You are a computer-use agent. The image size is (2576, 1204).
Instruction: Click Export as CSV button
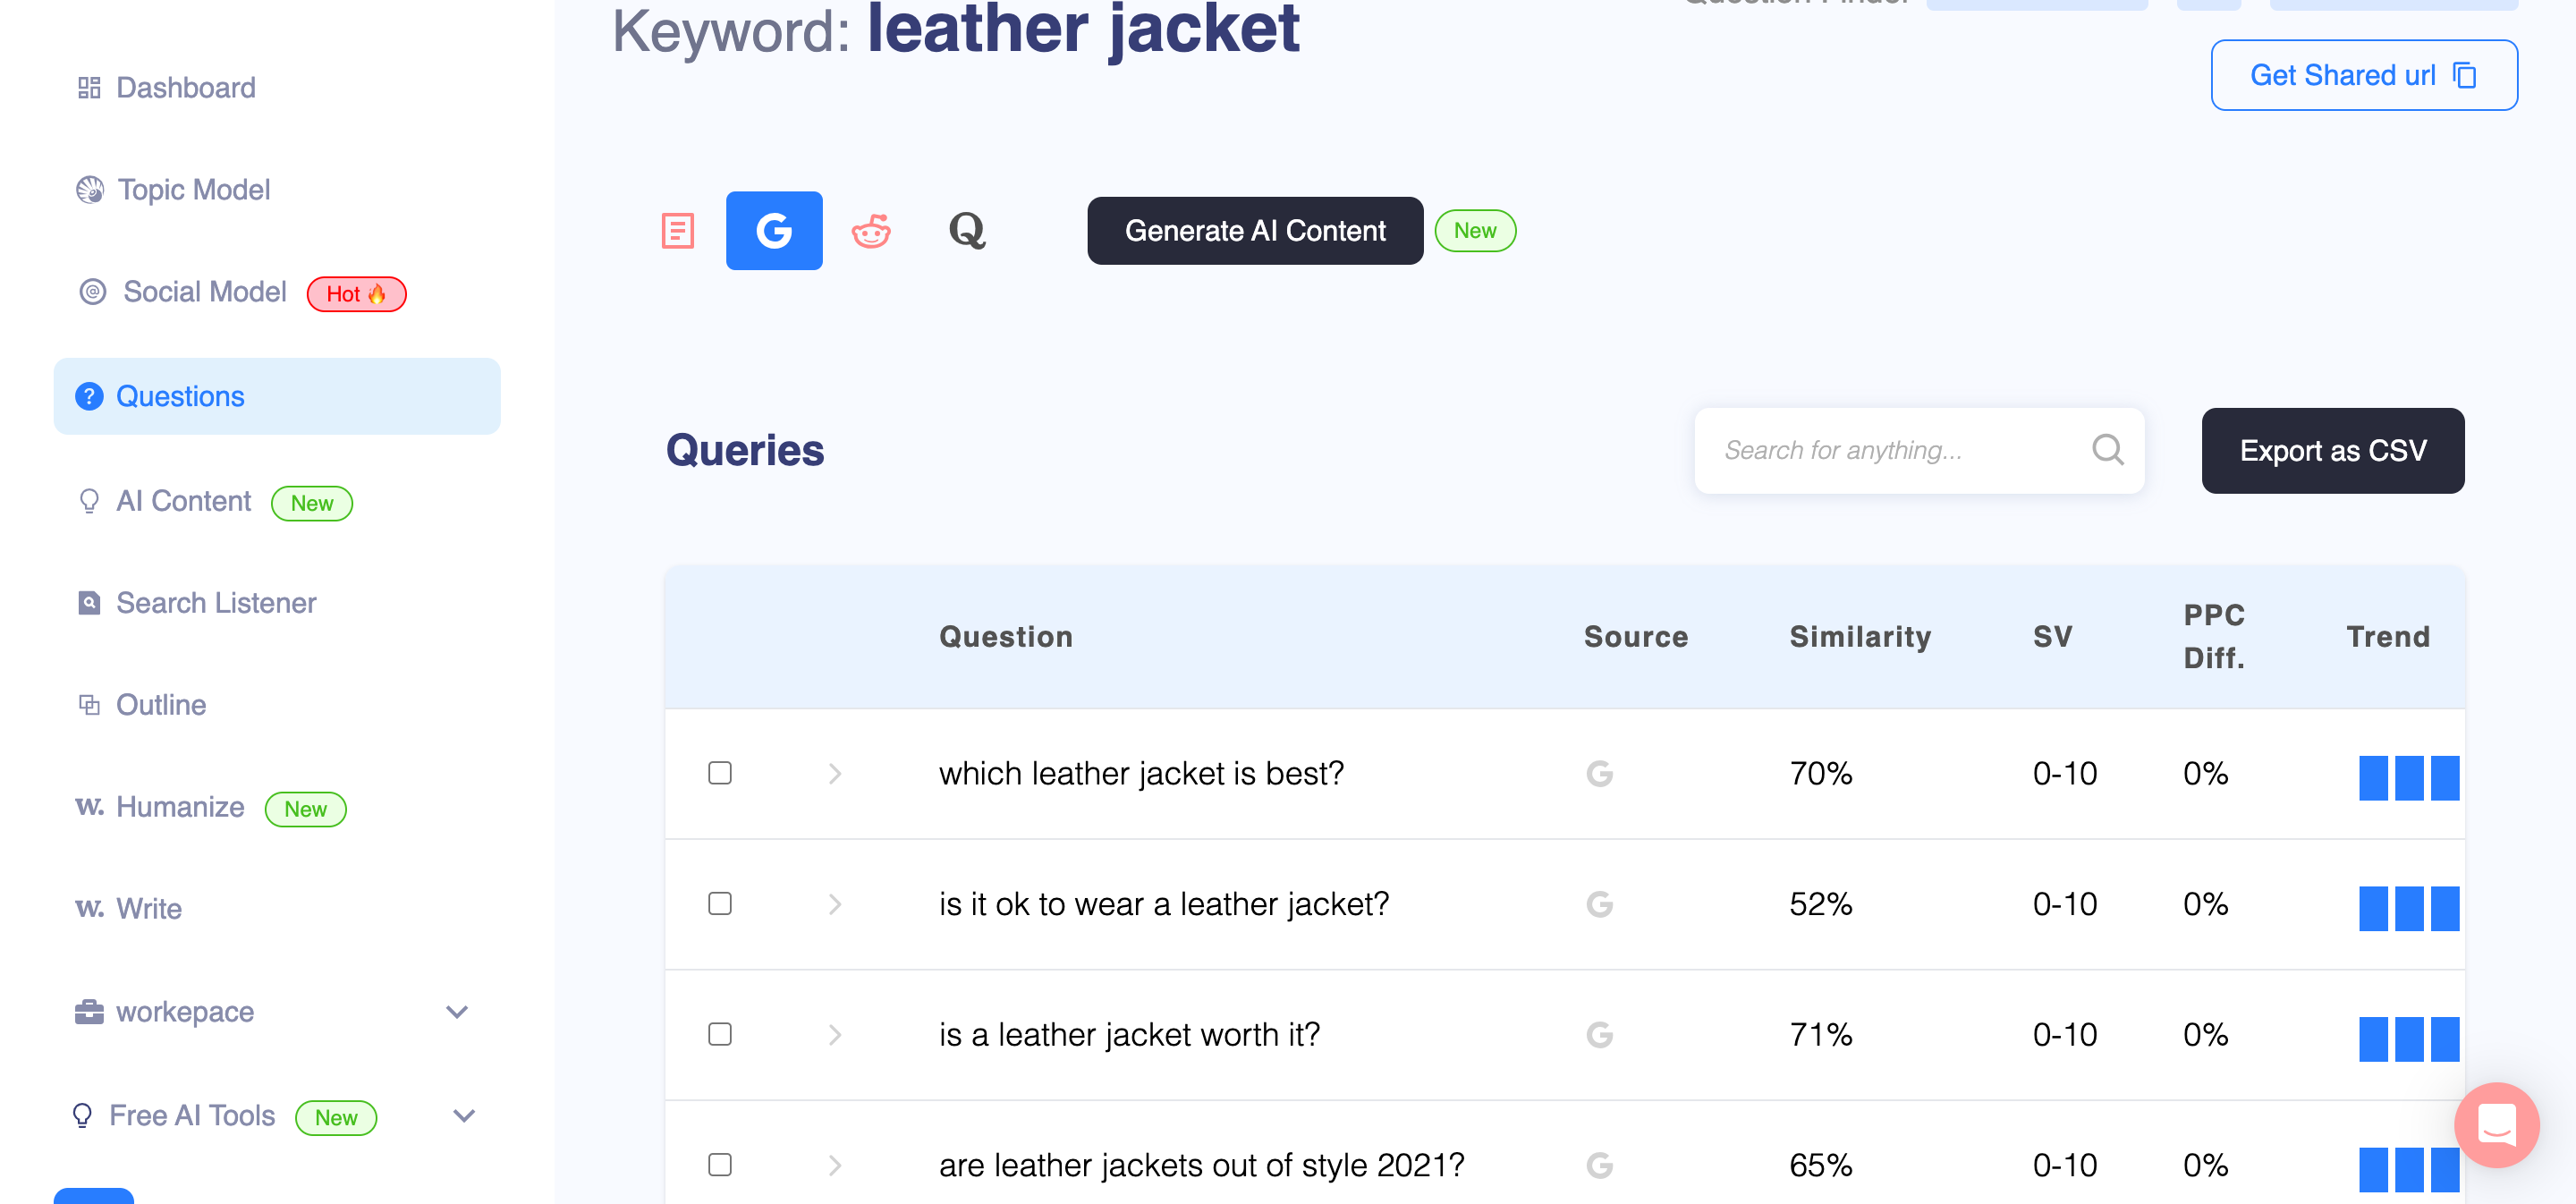2332,450
